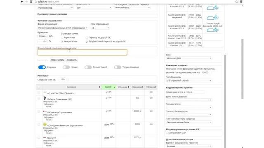Click the browser forward arrow
Screen dimensions: 264x148
point(26,2)
